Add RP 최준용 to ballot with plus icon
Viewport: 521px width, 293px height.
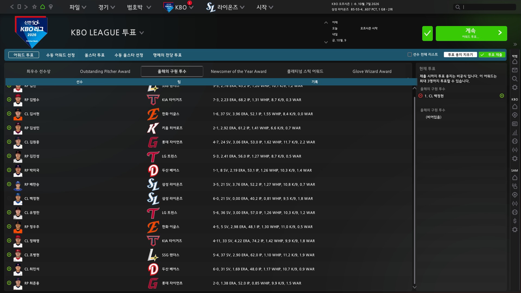point(9,283)
